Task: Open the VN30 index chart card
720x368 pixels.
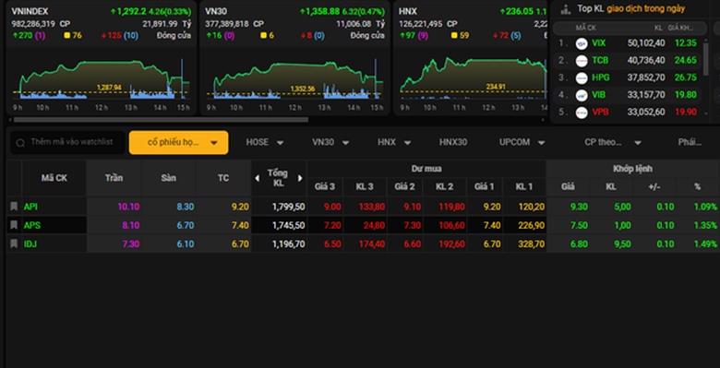Action: (294, 58)
